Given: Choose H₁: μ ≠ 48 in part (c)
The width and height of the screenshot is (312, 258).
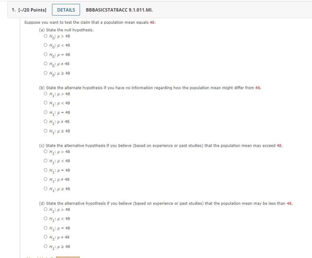Looking at the screenshot, I should tap(45, 179).
